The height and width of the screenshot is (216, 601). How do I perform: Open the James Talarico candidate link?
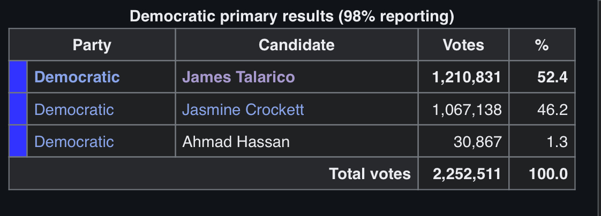238,77
